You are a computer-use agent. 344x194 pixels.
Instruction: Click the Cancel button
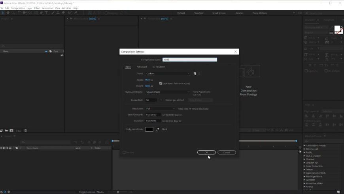tap(227, 153)
